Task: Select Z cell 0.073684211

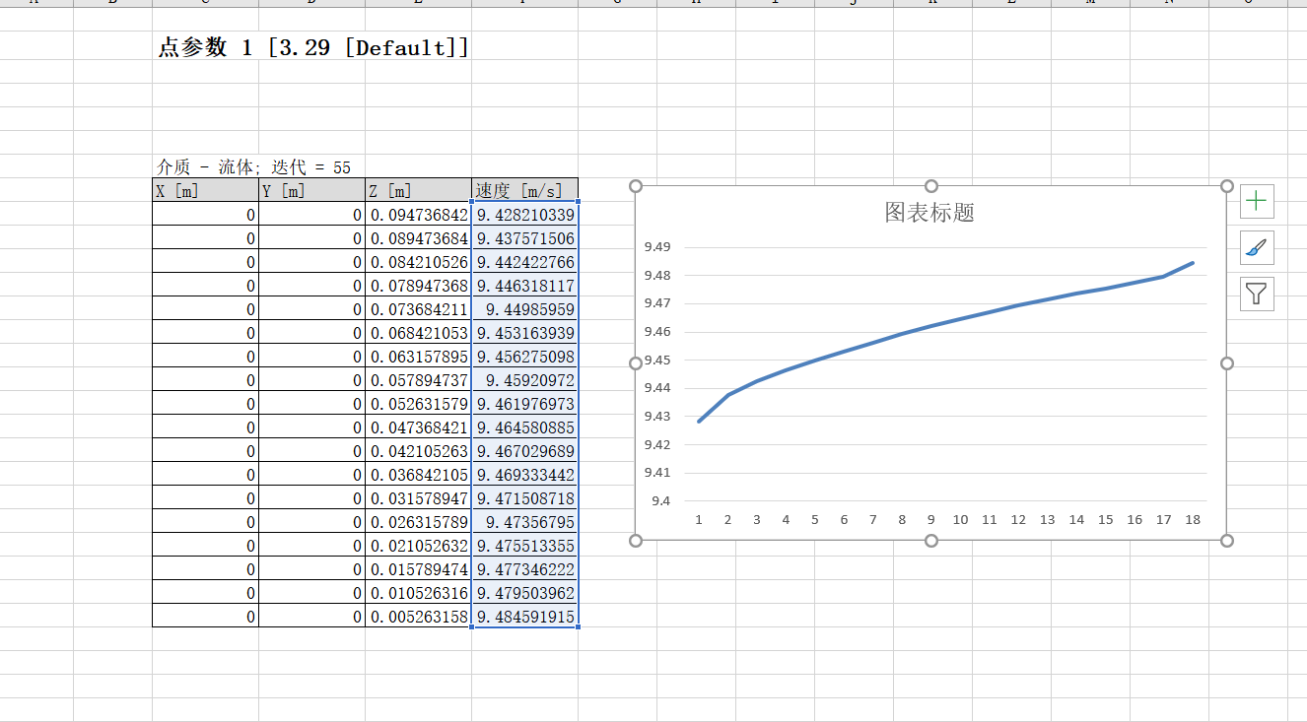Action: [418, 309]
